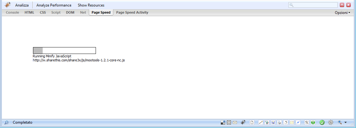Click the large green checkmark status bar icon

[x=322, y=123]
